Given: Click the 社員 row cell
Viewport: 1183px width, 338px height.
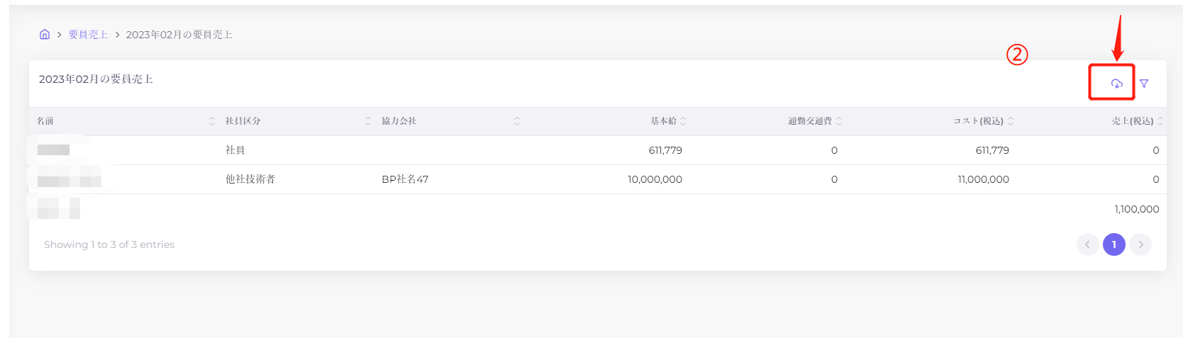Looking at the screenshot, I should [x=235, y=150].
